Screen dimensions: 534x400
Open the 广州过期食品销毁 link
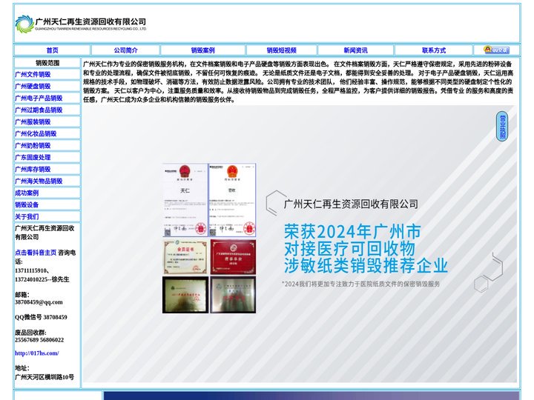tap(39, 110)
